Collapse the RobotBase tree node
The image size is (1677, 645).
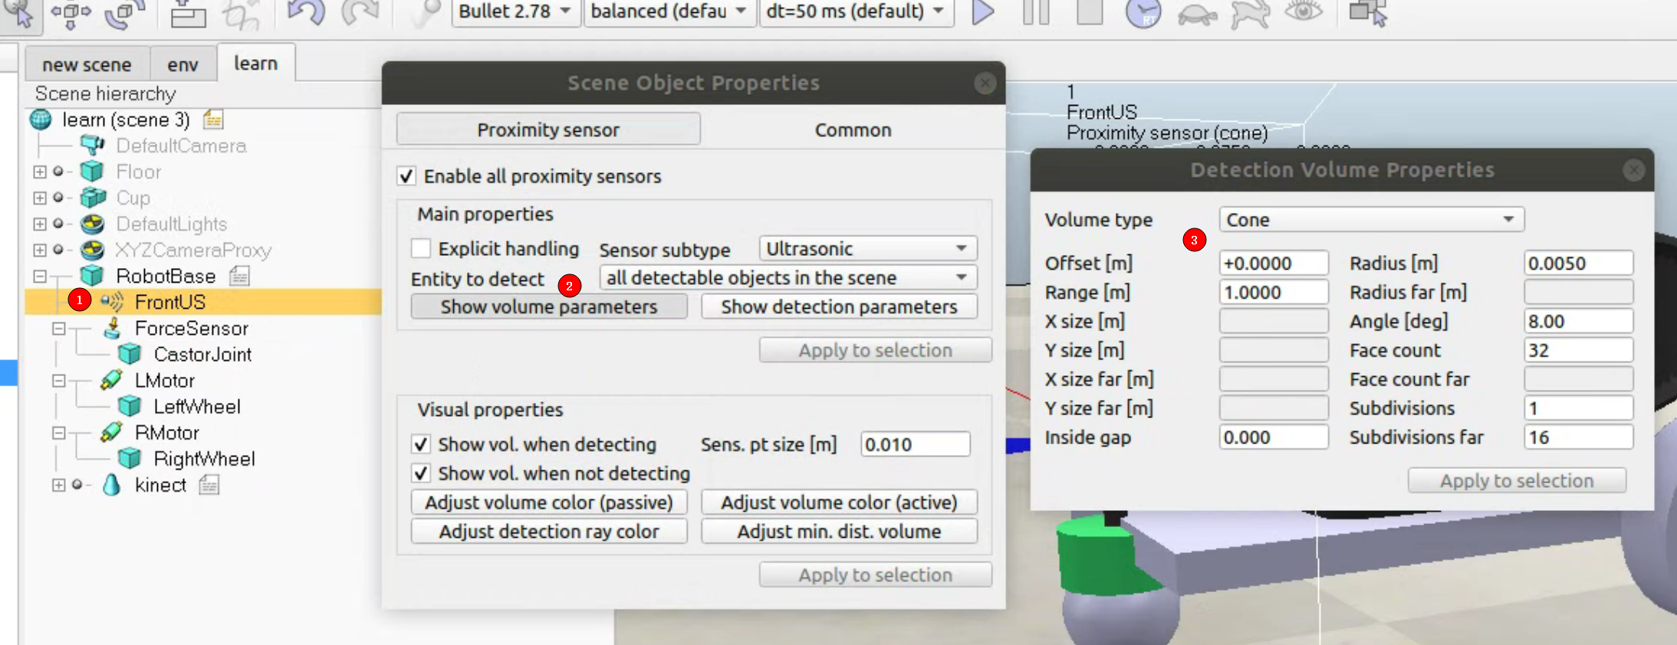click(40, 276)
